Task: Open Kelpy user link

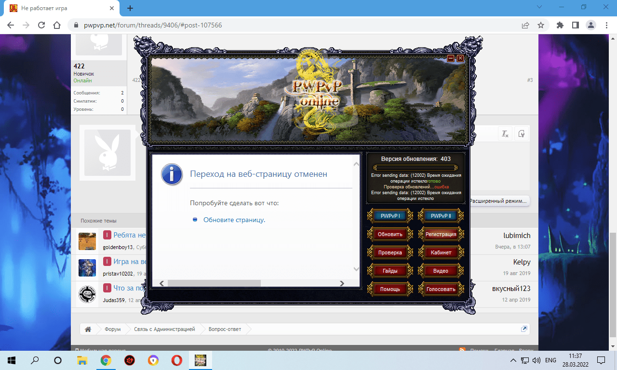Action: click(522, 262)
